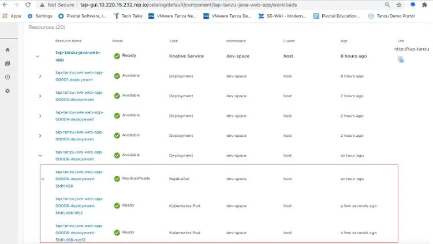
Task: Click the ReplicasReady status icon
Action: (x=117, y=178)
